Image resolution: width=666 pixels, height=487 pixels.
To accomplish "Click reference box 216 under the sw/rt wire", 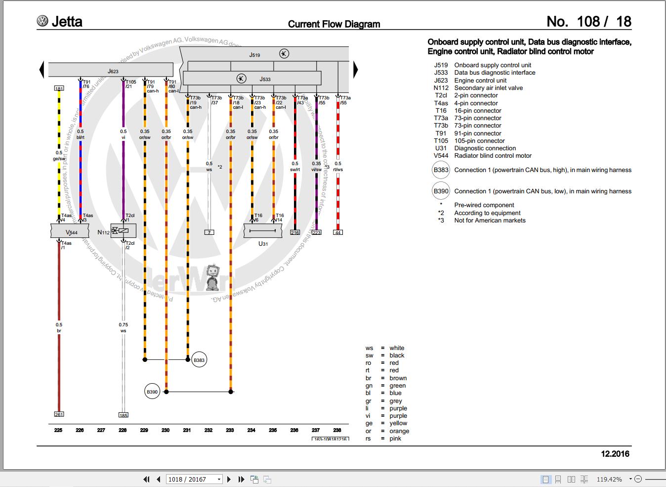I will click(x=295, y=232).
